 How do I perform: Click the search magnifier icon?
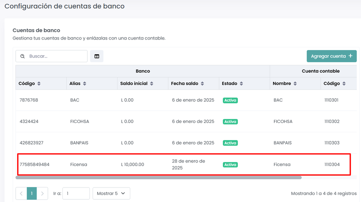23,56
